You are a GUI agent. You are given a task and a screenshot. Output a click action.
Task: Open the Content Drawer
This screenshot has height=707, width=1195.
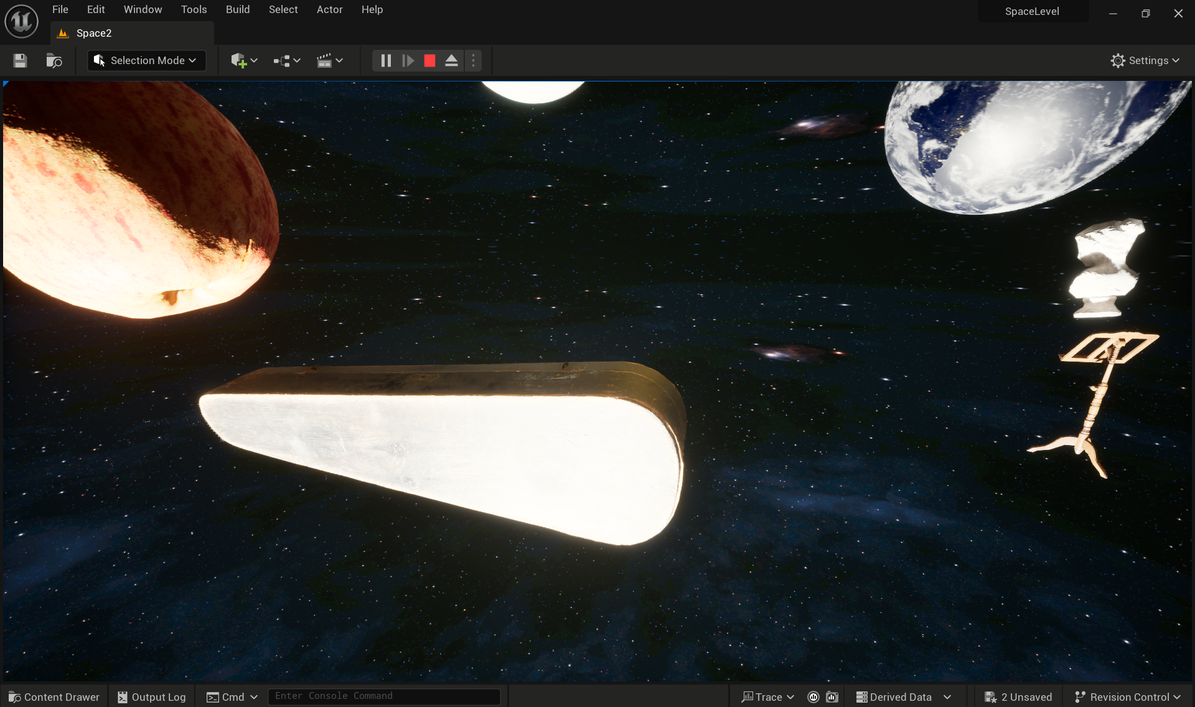pos(54,697)
